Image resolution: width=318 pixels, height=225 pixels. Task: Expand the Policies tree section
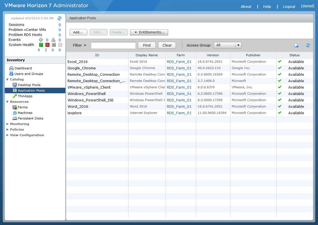[7, 129]
